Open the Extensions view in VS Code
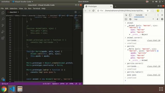 pyautogui.click(x=3, y=38)
